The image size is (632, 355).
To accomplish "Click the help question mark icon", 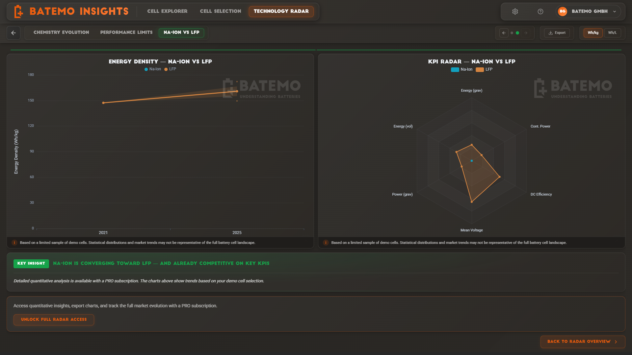I will pos(540,12).
